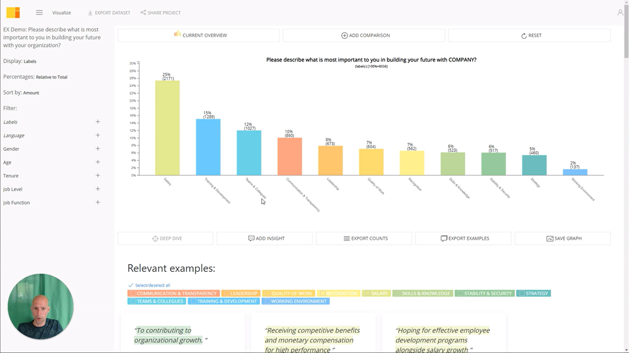The width and height of the screenshot is (629, 353).
Task: Expand the Labels filter
Action: point(98,122)
